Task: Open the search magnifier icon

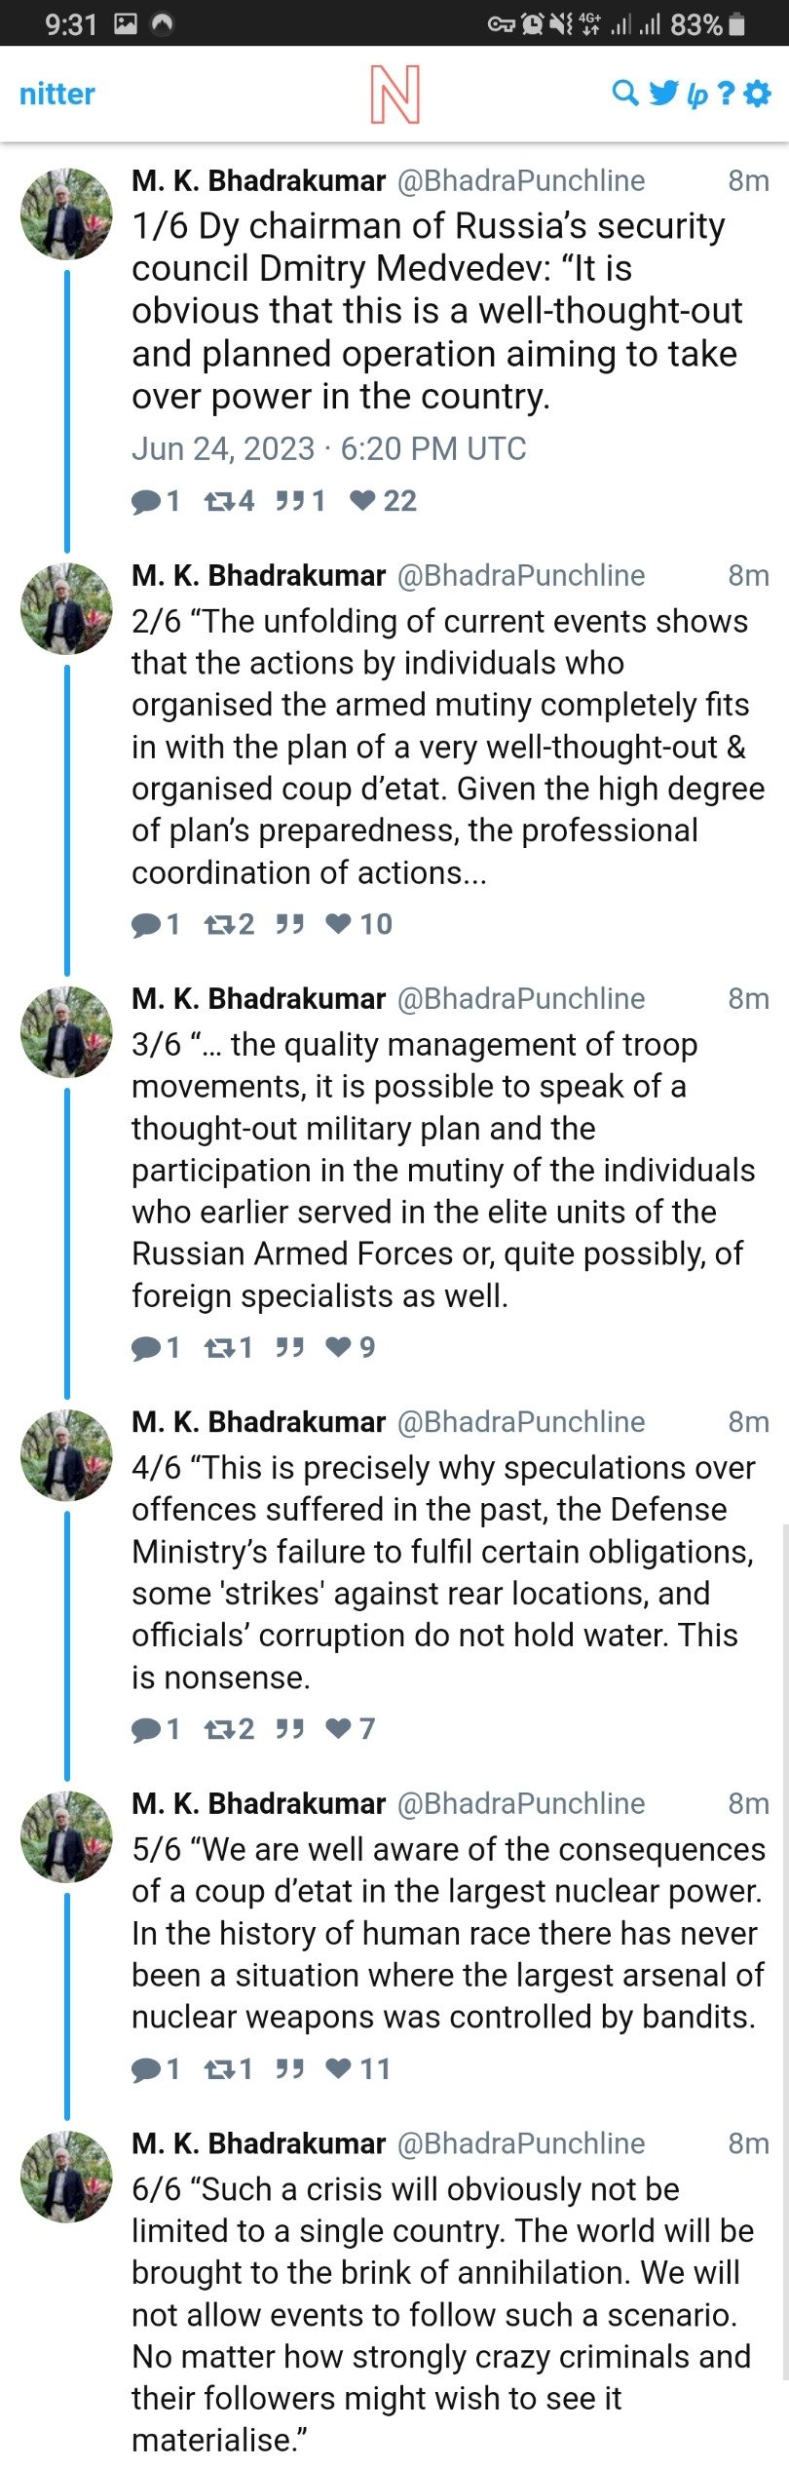Action: (x=624, y=94)
